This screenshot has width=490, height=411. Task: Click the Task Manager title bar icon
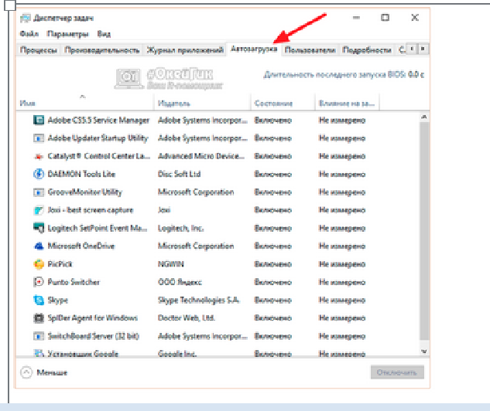[26, 18]
